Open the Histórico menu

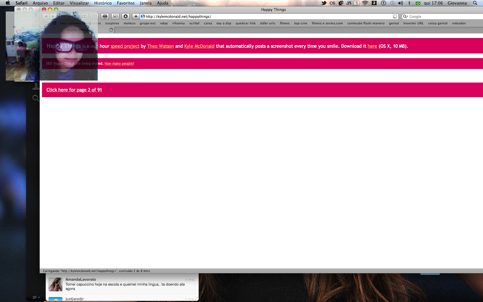tap(103, 3)
